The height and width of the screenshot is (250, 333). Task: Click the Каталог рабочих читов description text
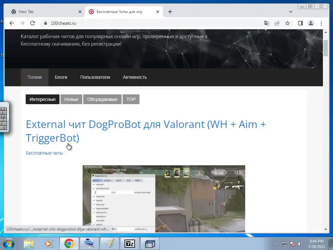[x=114, y=40]
